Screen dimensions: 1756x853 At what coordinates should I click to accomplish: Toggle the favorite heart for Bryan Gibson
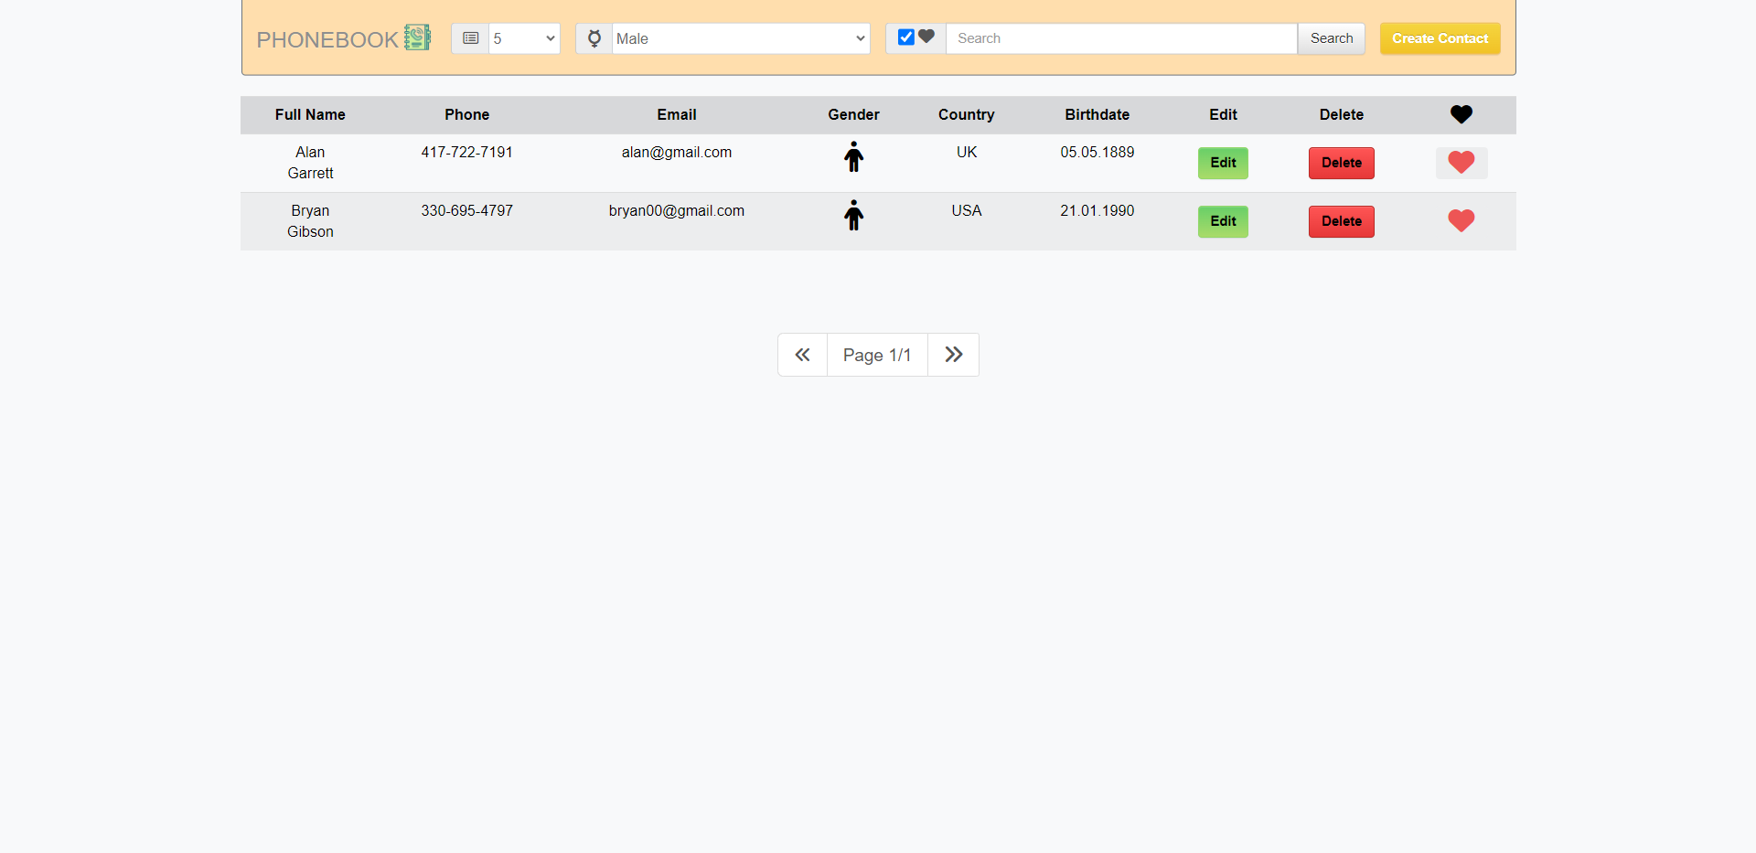1461,220
